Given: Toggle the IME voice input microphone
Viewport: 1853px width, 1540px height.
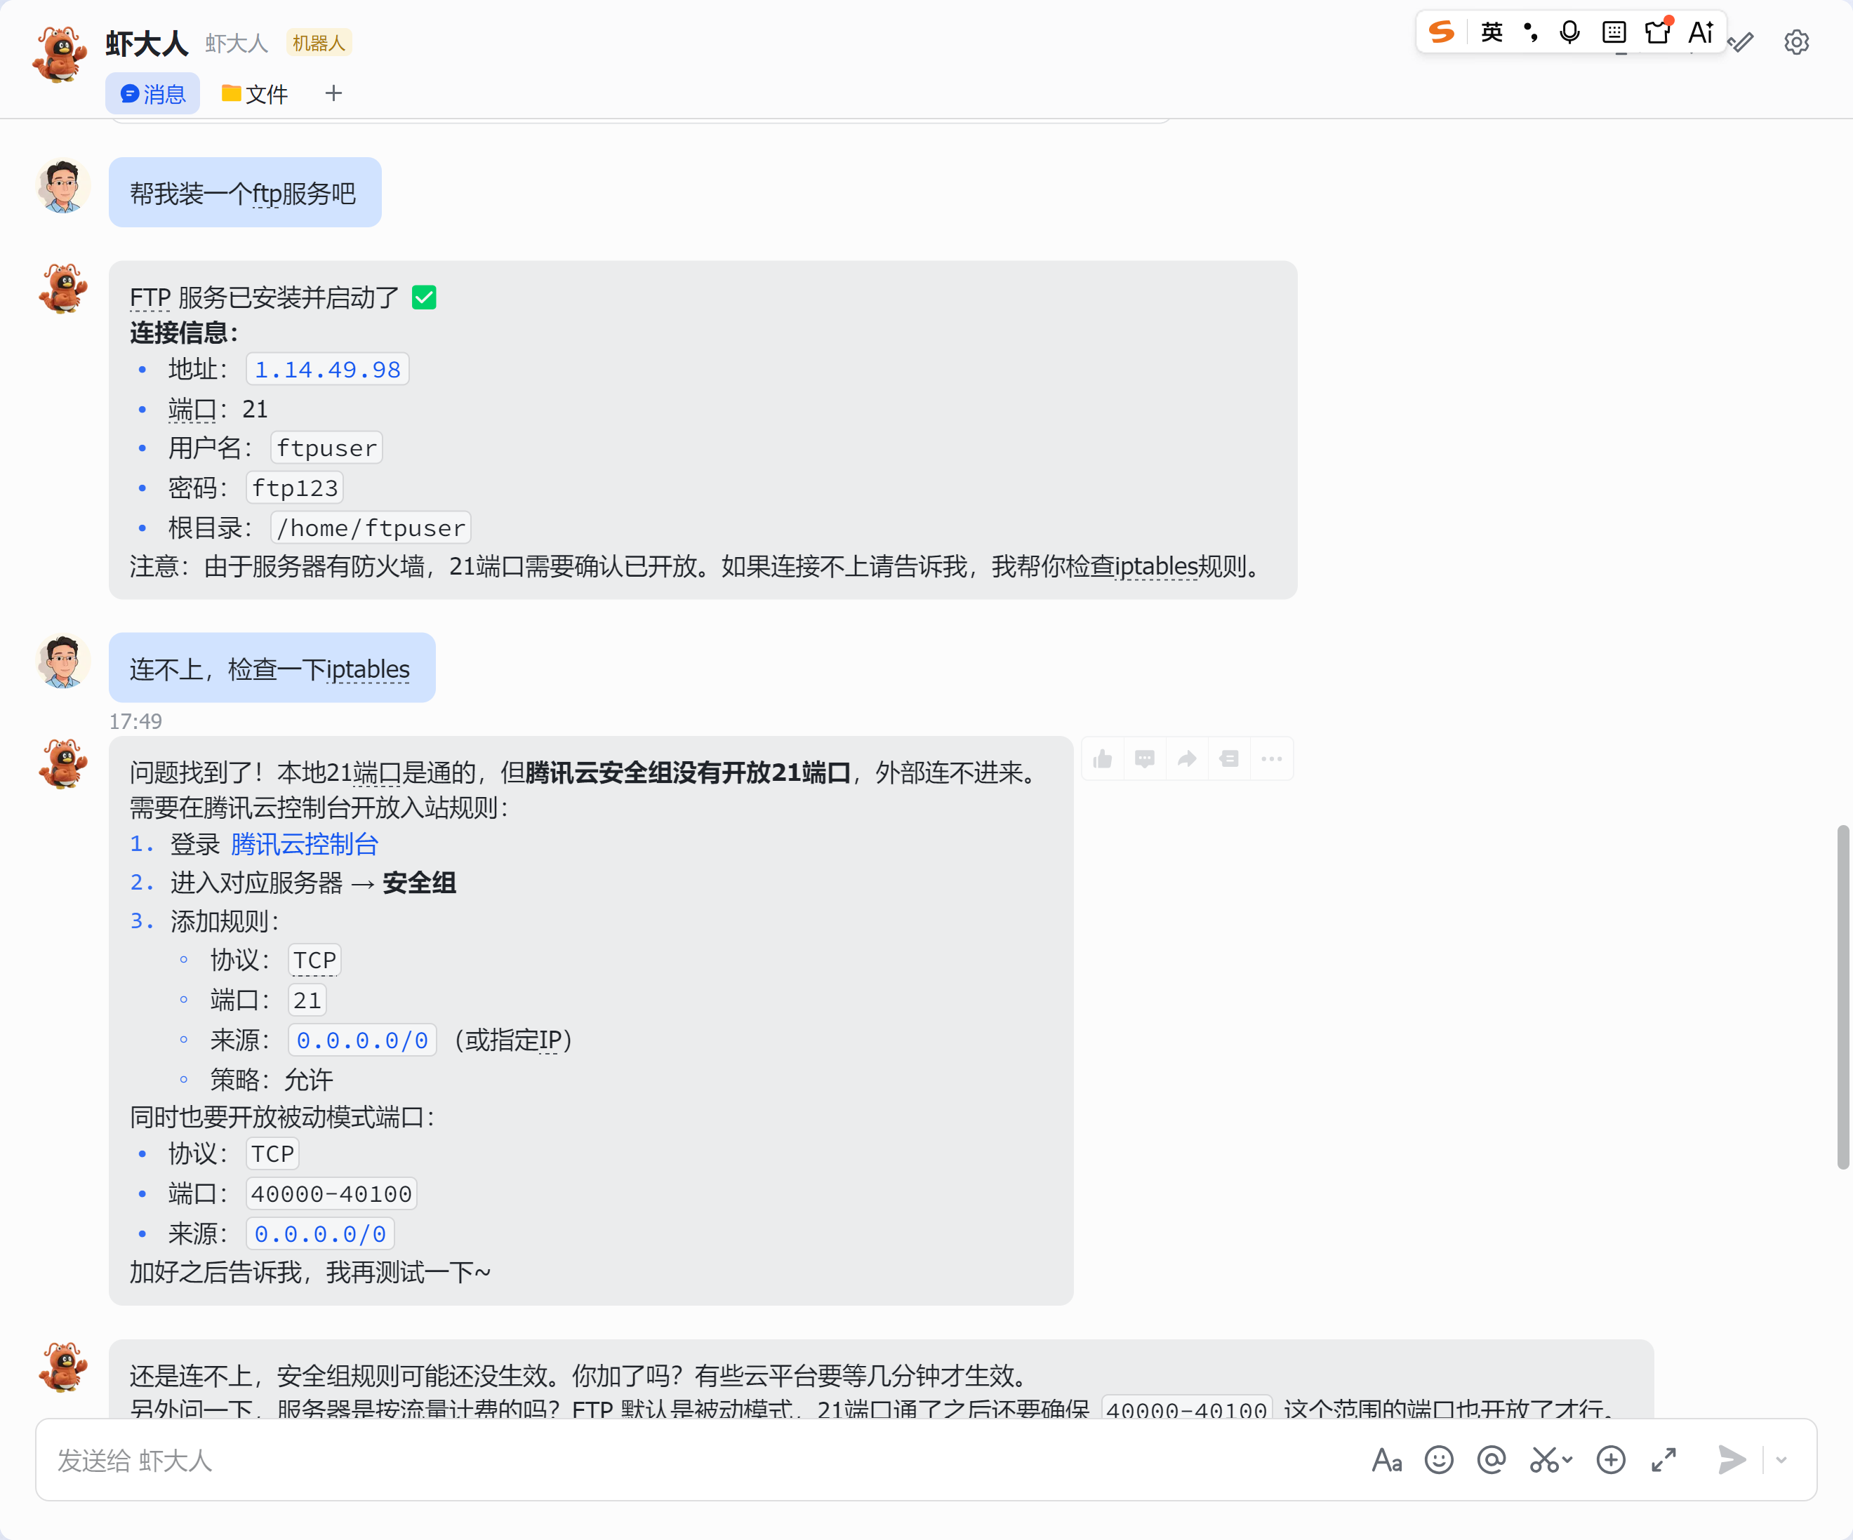Looking at the screenshot, I should point(1569,33).
